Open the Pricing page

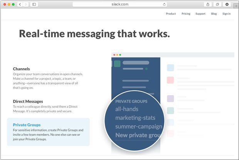coord(186,14)
